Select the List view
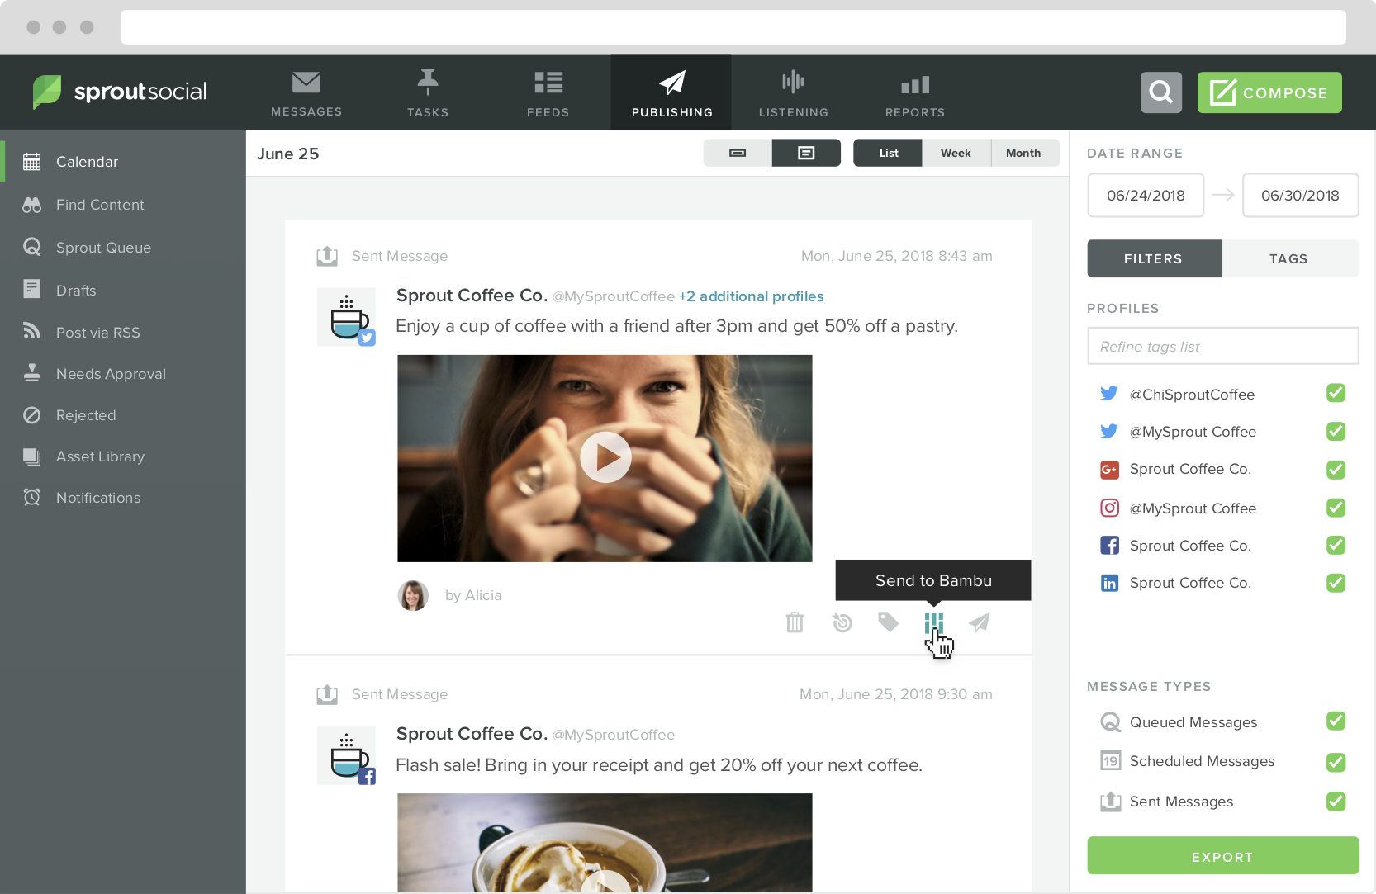 [888, 153]
